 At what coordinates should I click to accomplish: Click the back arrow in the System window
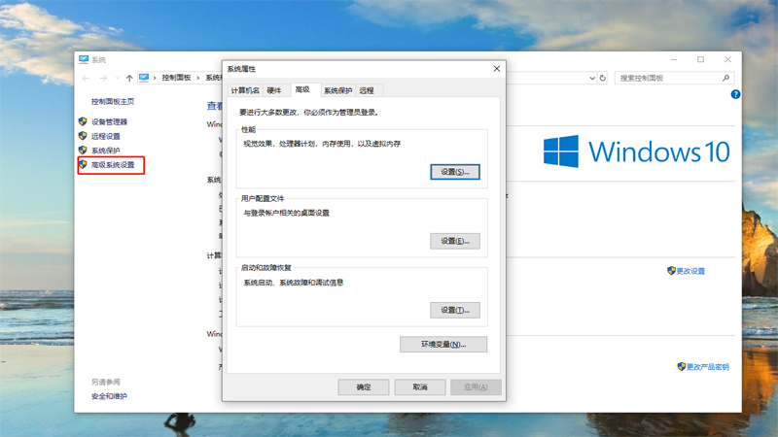coord(86,79)
